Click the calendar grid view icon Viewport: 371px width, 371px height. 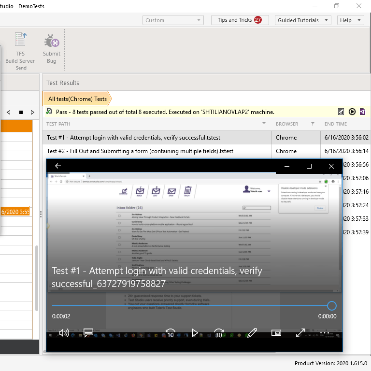click(21, 113)
